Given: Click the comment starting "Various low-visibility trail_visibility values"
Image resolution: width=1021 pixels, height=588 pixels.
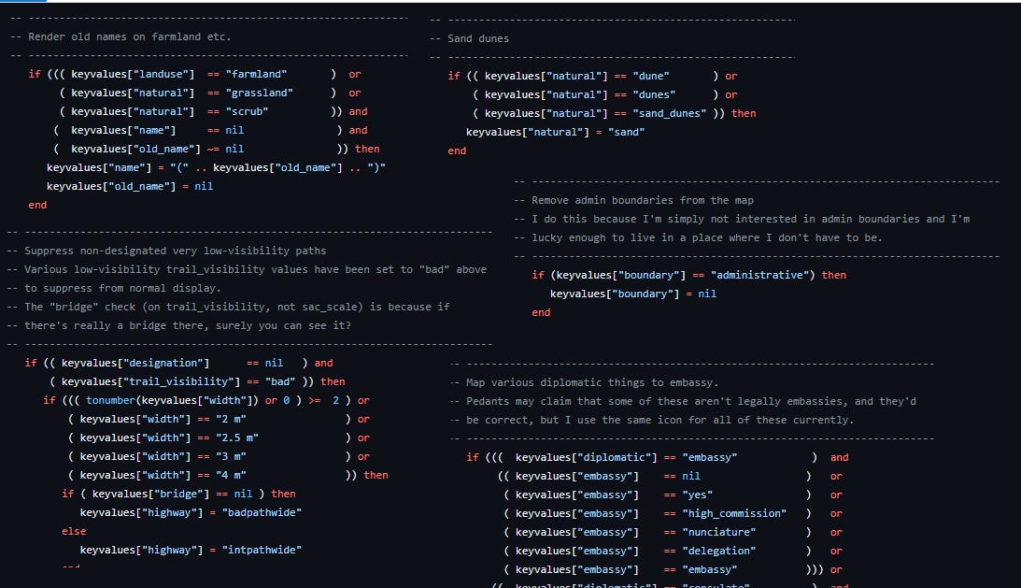Looking at the screenshot, I should click(x=247, y=269).
